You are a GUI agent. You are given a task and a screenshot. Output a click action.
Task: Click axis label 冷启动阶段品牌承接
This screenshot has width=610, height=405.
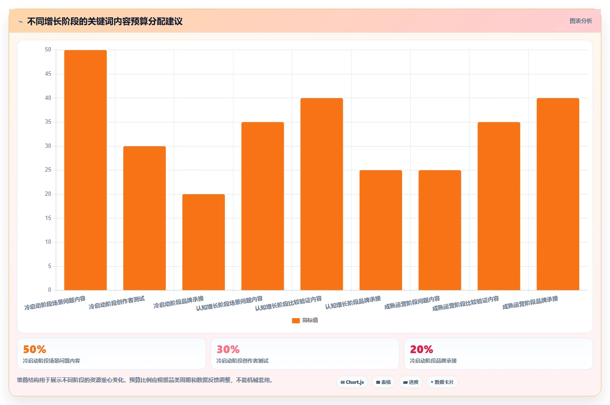coord(179,302)
